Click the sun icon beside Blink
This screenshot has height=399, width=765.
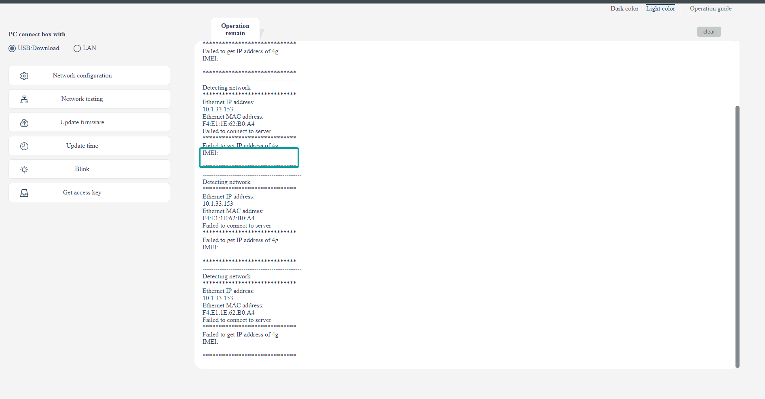point(24,169)
